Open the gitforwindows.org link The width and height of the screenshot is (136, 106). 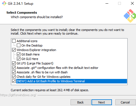18,95
